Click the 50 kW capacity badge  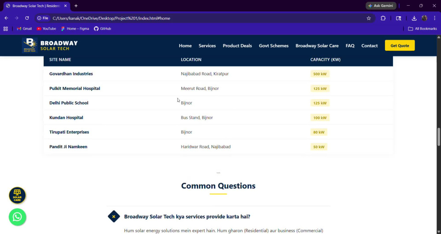tap(319, 147)
